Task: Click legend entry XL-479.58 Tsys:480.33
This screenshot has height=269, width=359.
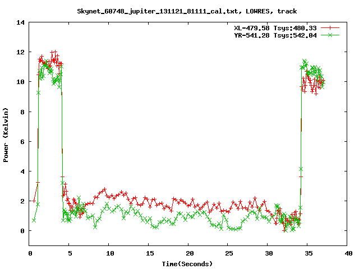Action: (x=275, y=28)
